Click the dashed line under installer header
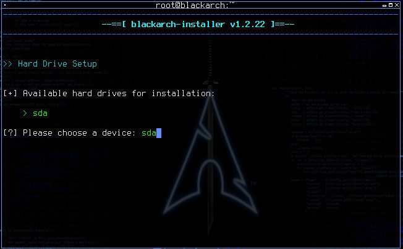The image size is (403, 249). 200,34
